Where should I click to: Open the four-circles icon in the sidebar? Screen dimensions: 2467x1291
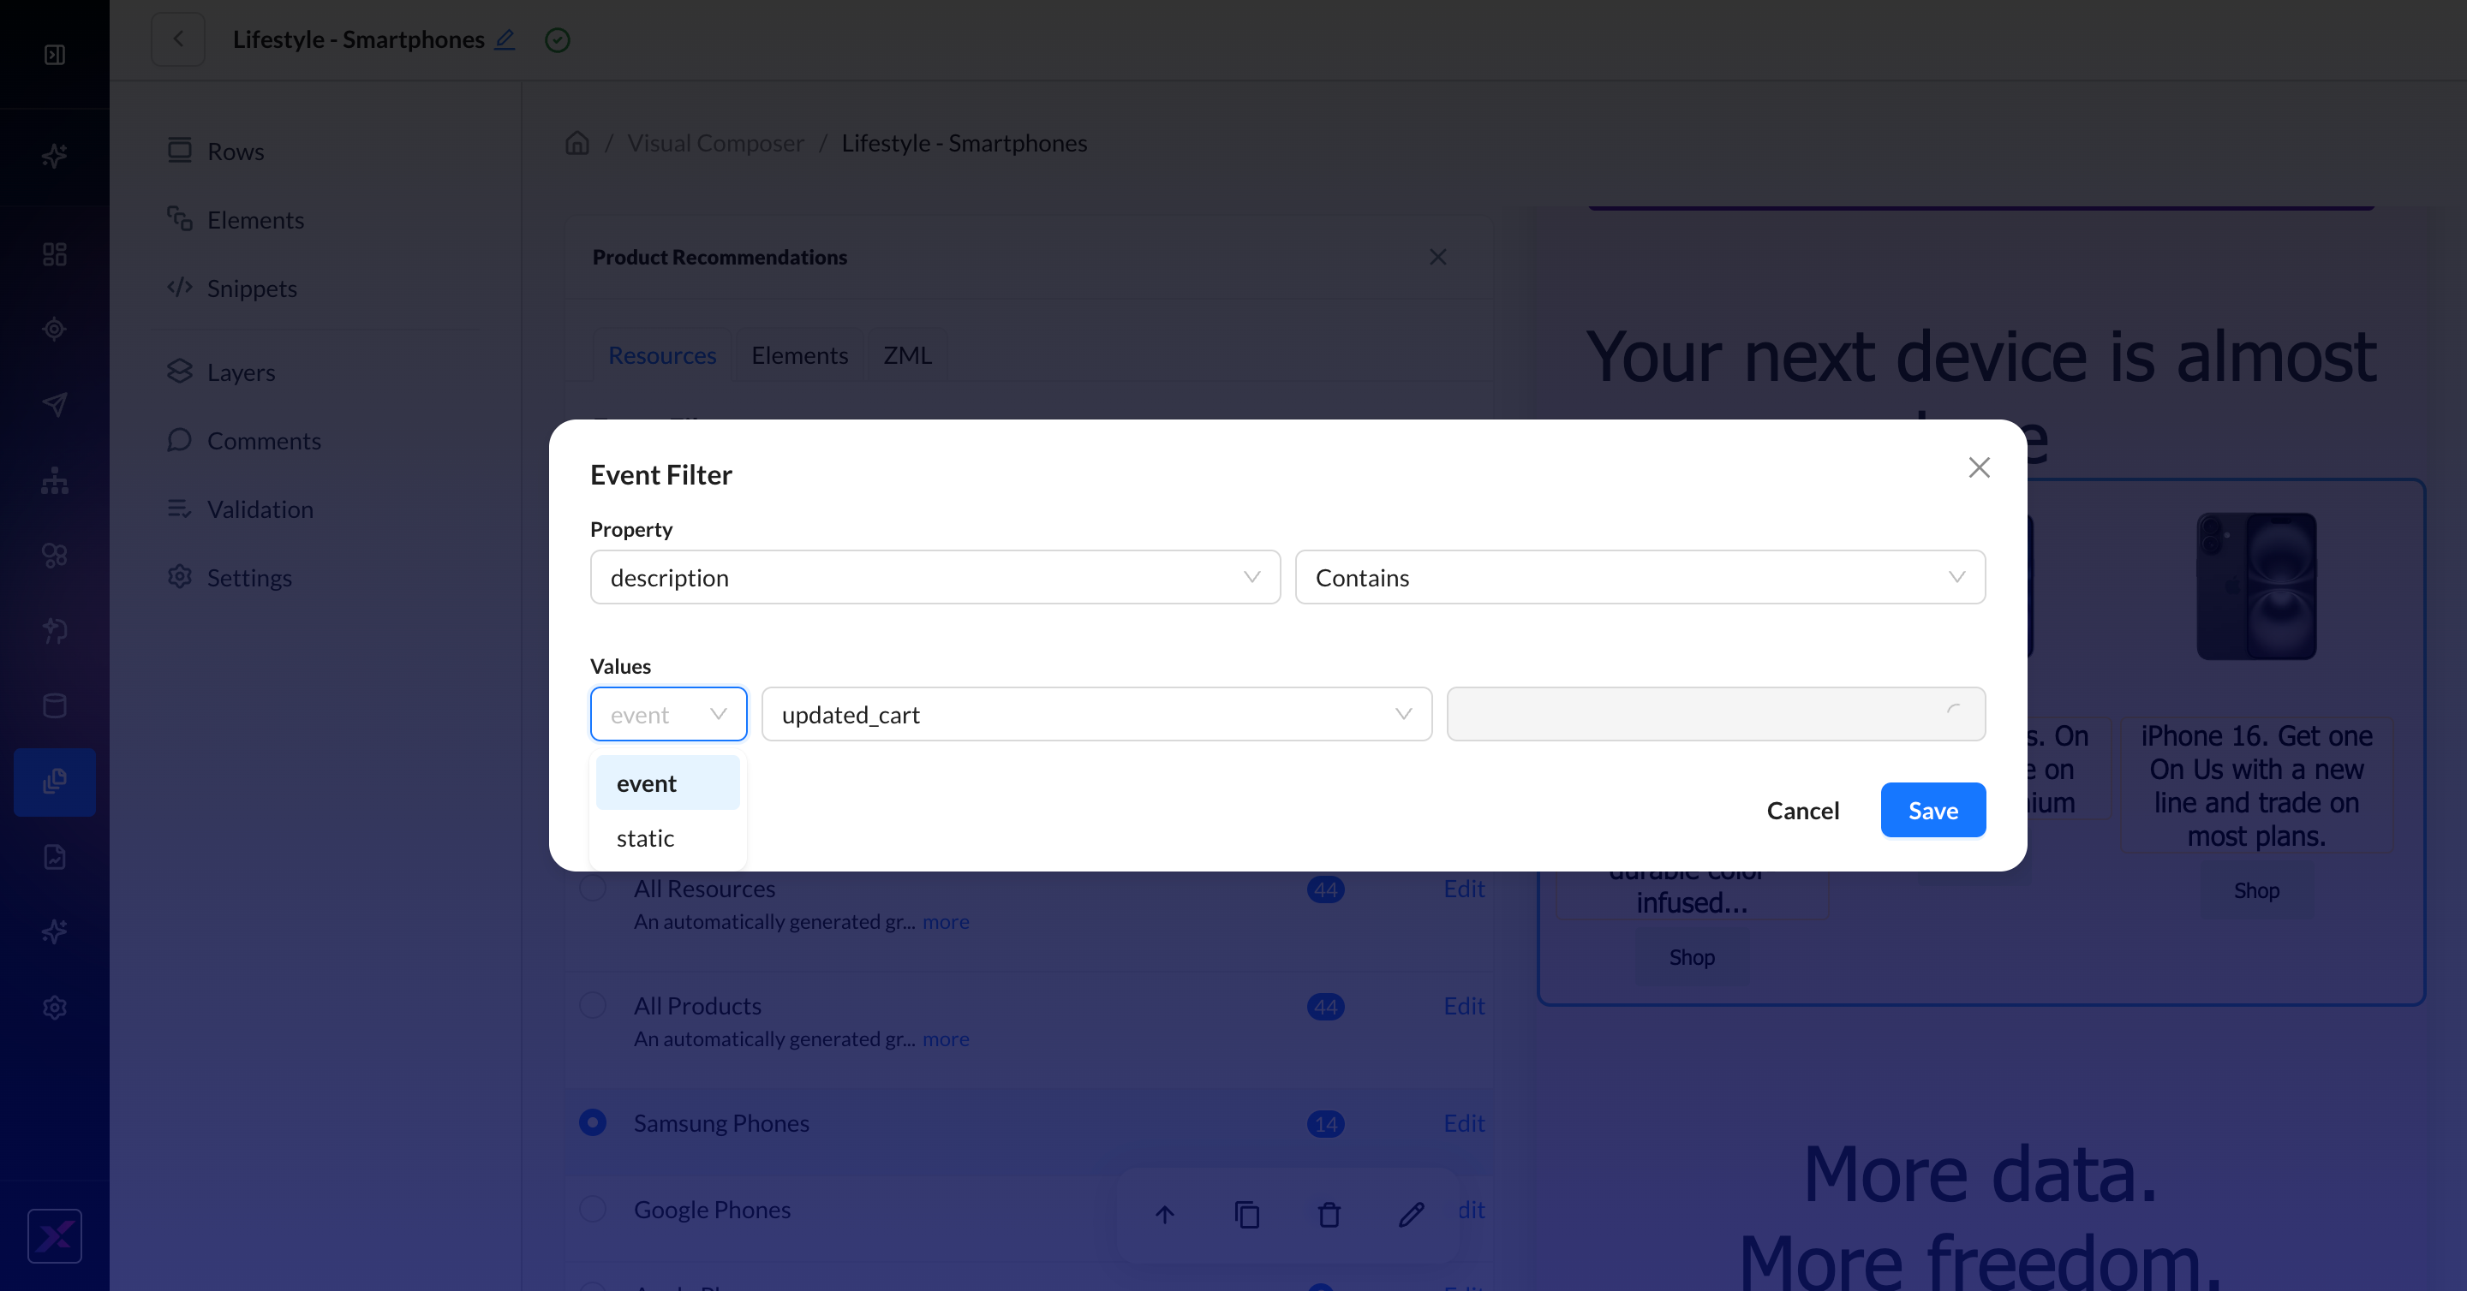55,555
